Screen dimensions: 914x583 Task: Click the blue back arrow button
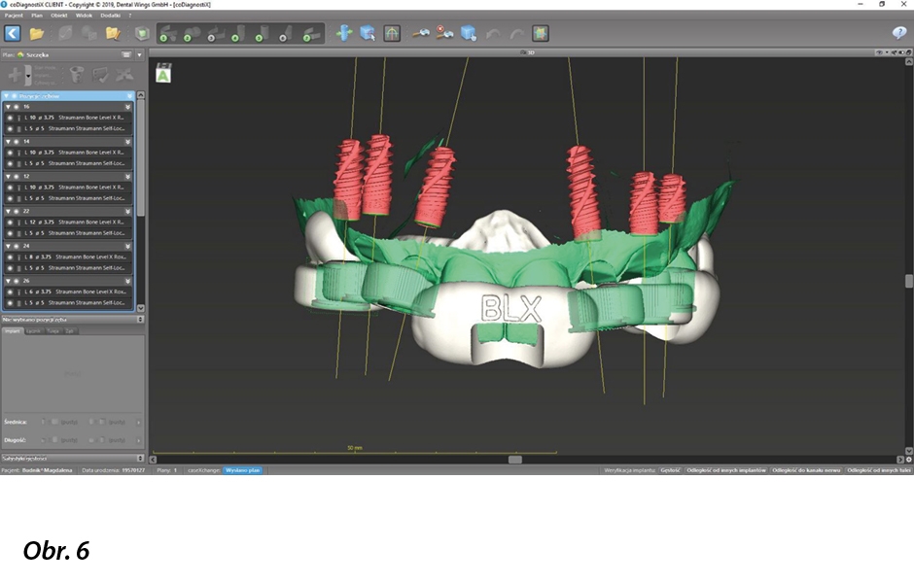[x=13, y=33]
